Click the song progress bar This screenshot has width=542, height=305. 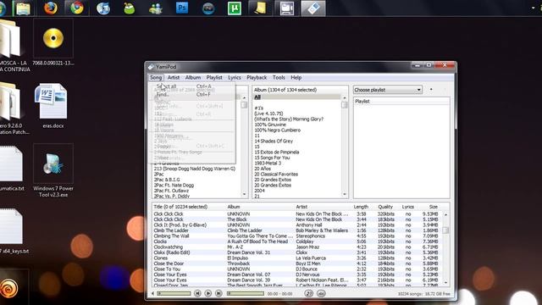(x=246, y=294)
